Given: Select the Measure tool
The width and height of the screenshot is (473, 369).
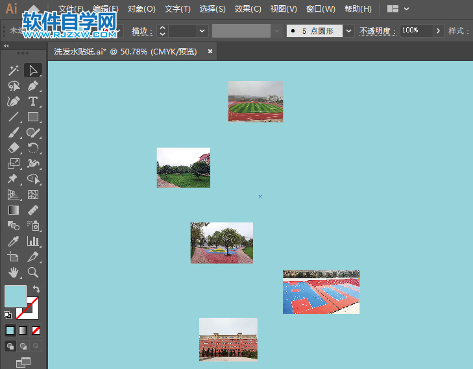Looking at the screenshot, I should click(x=33, y=210).
